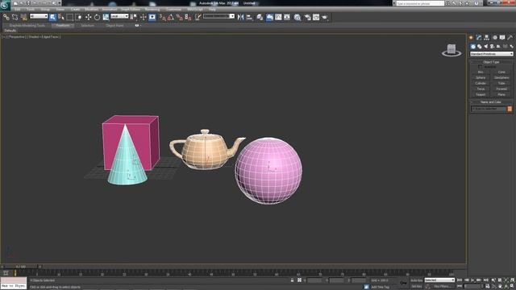Open the orange object color swatch
Viewport: 516px width, 290px height.
click(x=510, y=109)
